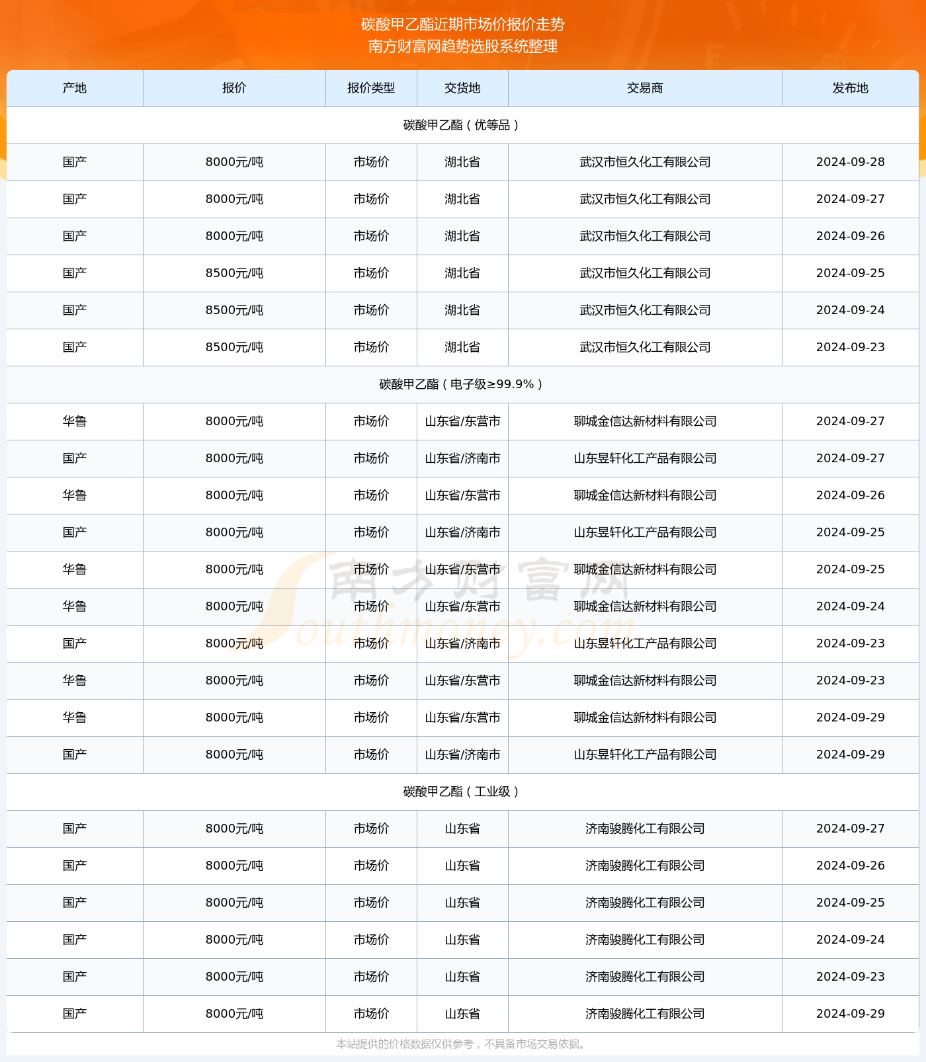The image size is (926, 1062).
Task: Select 2024-09-26 date in the 济南骏腾化工 row
Action: click(x=850, y=866)
